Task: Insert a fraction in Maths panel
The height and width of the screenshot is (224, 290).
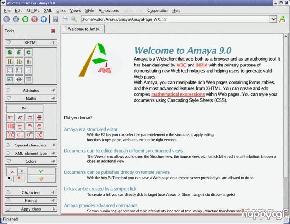Action: coord(39,118)
